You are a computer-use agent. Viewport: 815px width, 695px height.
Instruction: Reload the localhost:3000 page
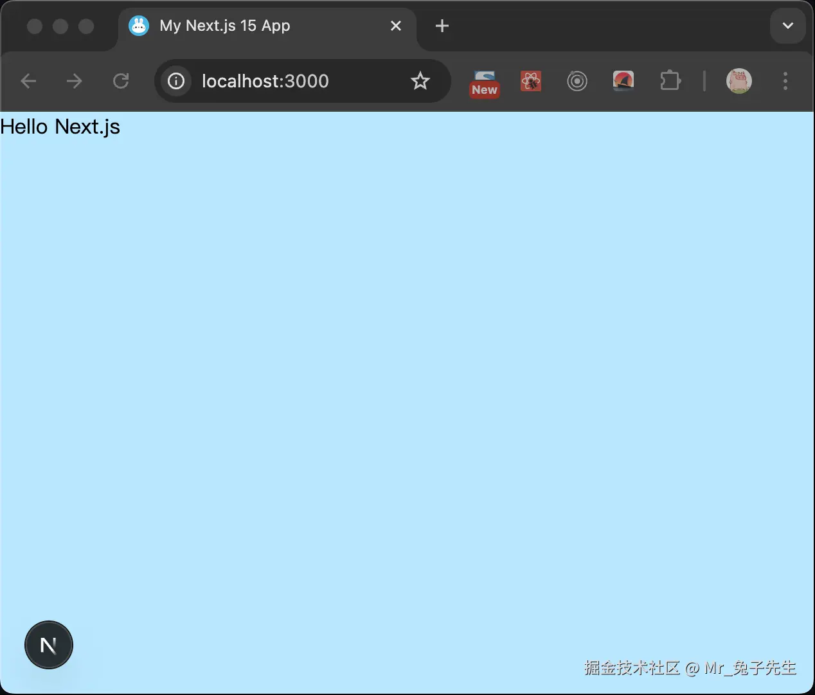coord(121,81)
